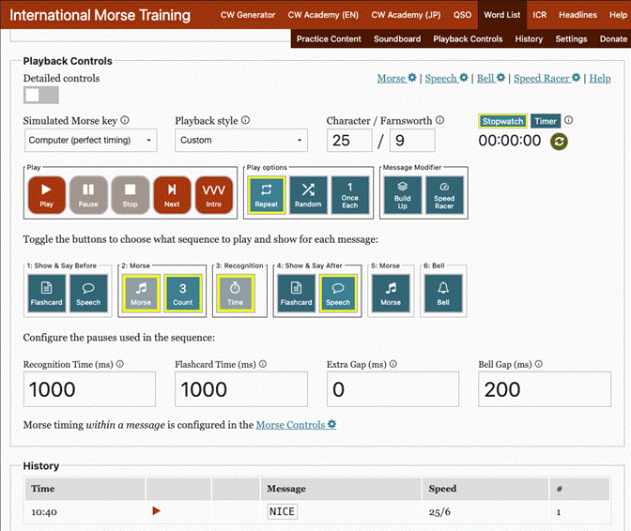Open the Bell settings link
The height and width of the screenshot is (531, 631).
[x=490, y=79]
